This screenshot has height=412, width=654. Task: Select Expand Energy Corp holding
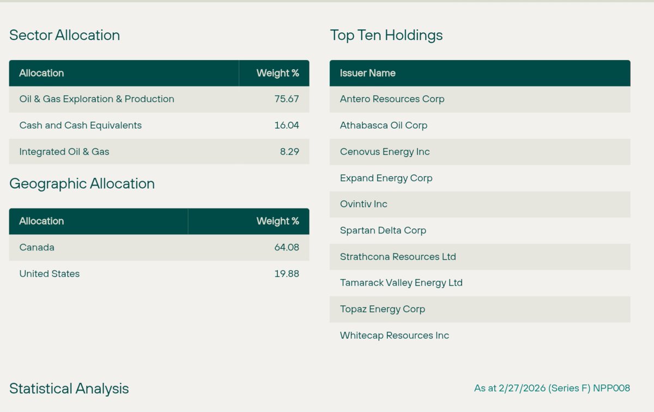480,178
